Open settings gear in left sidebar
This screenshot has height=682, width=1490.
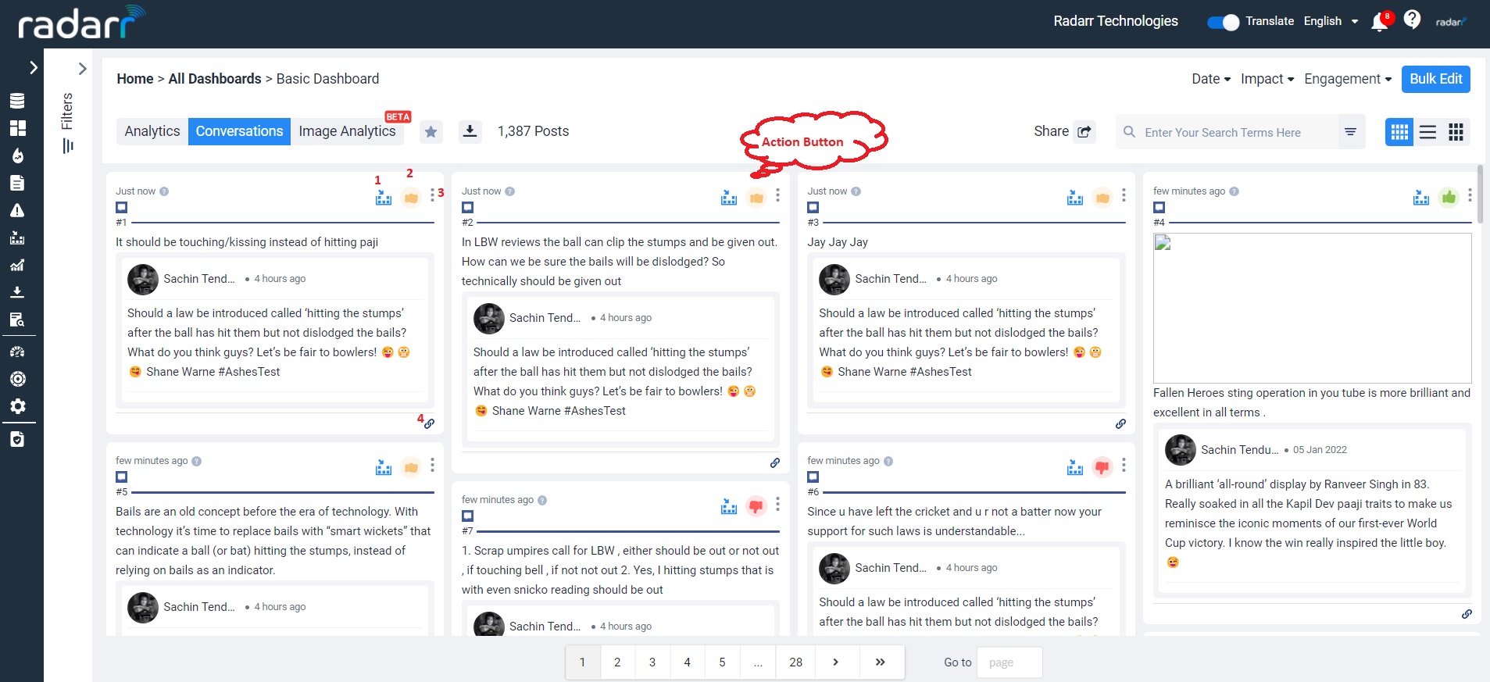pyautogui.click(x=17, y=405)
